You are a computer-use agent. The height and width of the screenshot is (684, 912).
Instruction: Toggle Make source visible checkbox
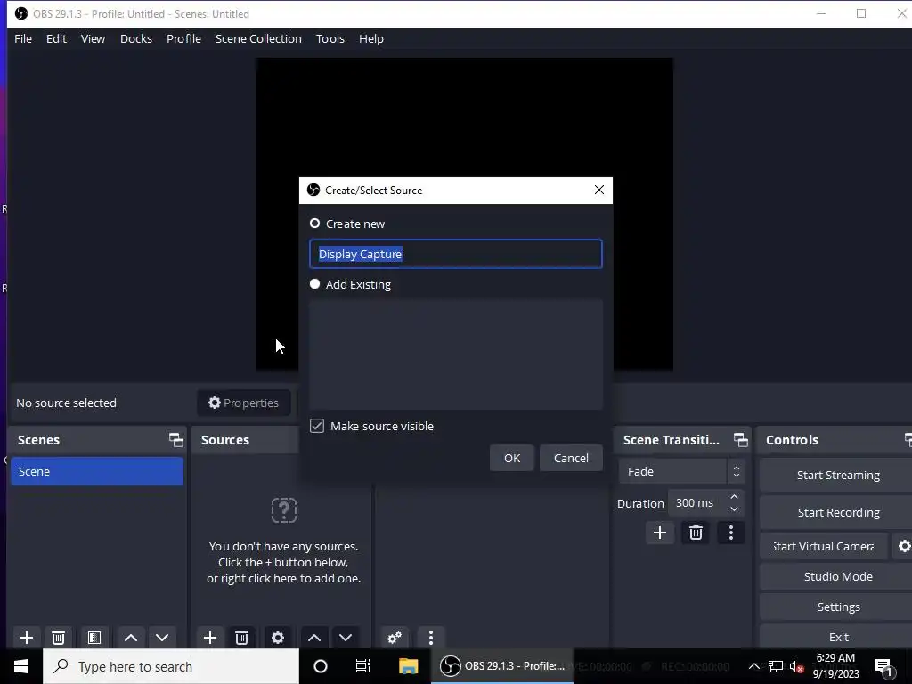tap(317, 426)
